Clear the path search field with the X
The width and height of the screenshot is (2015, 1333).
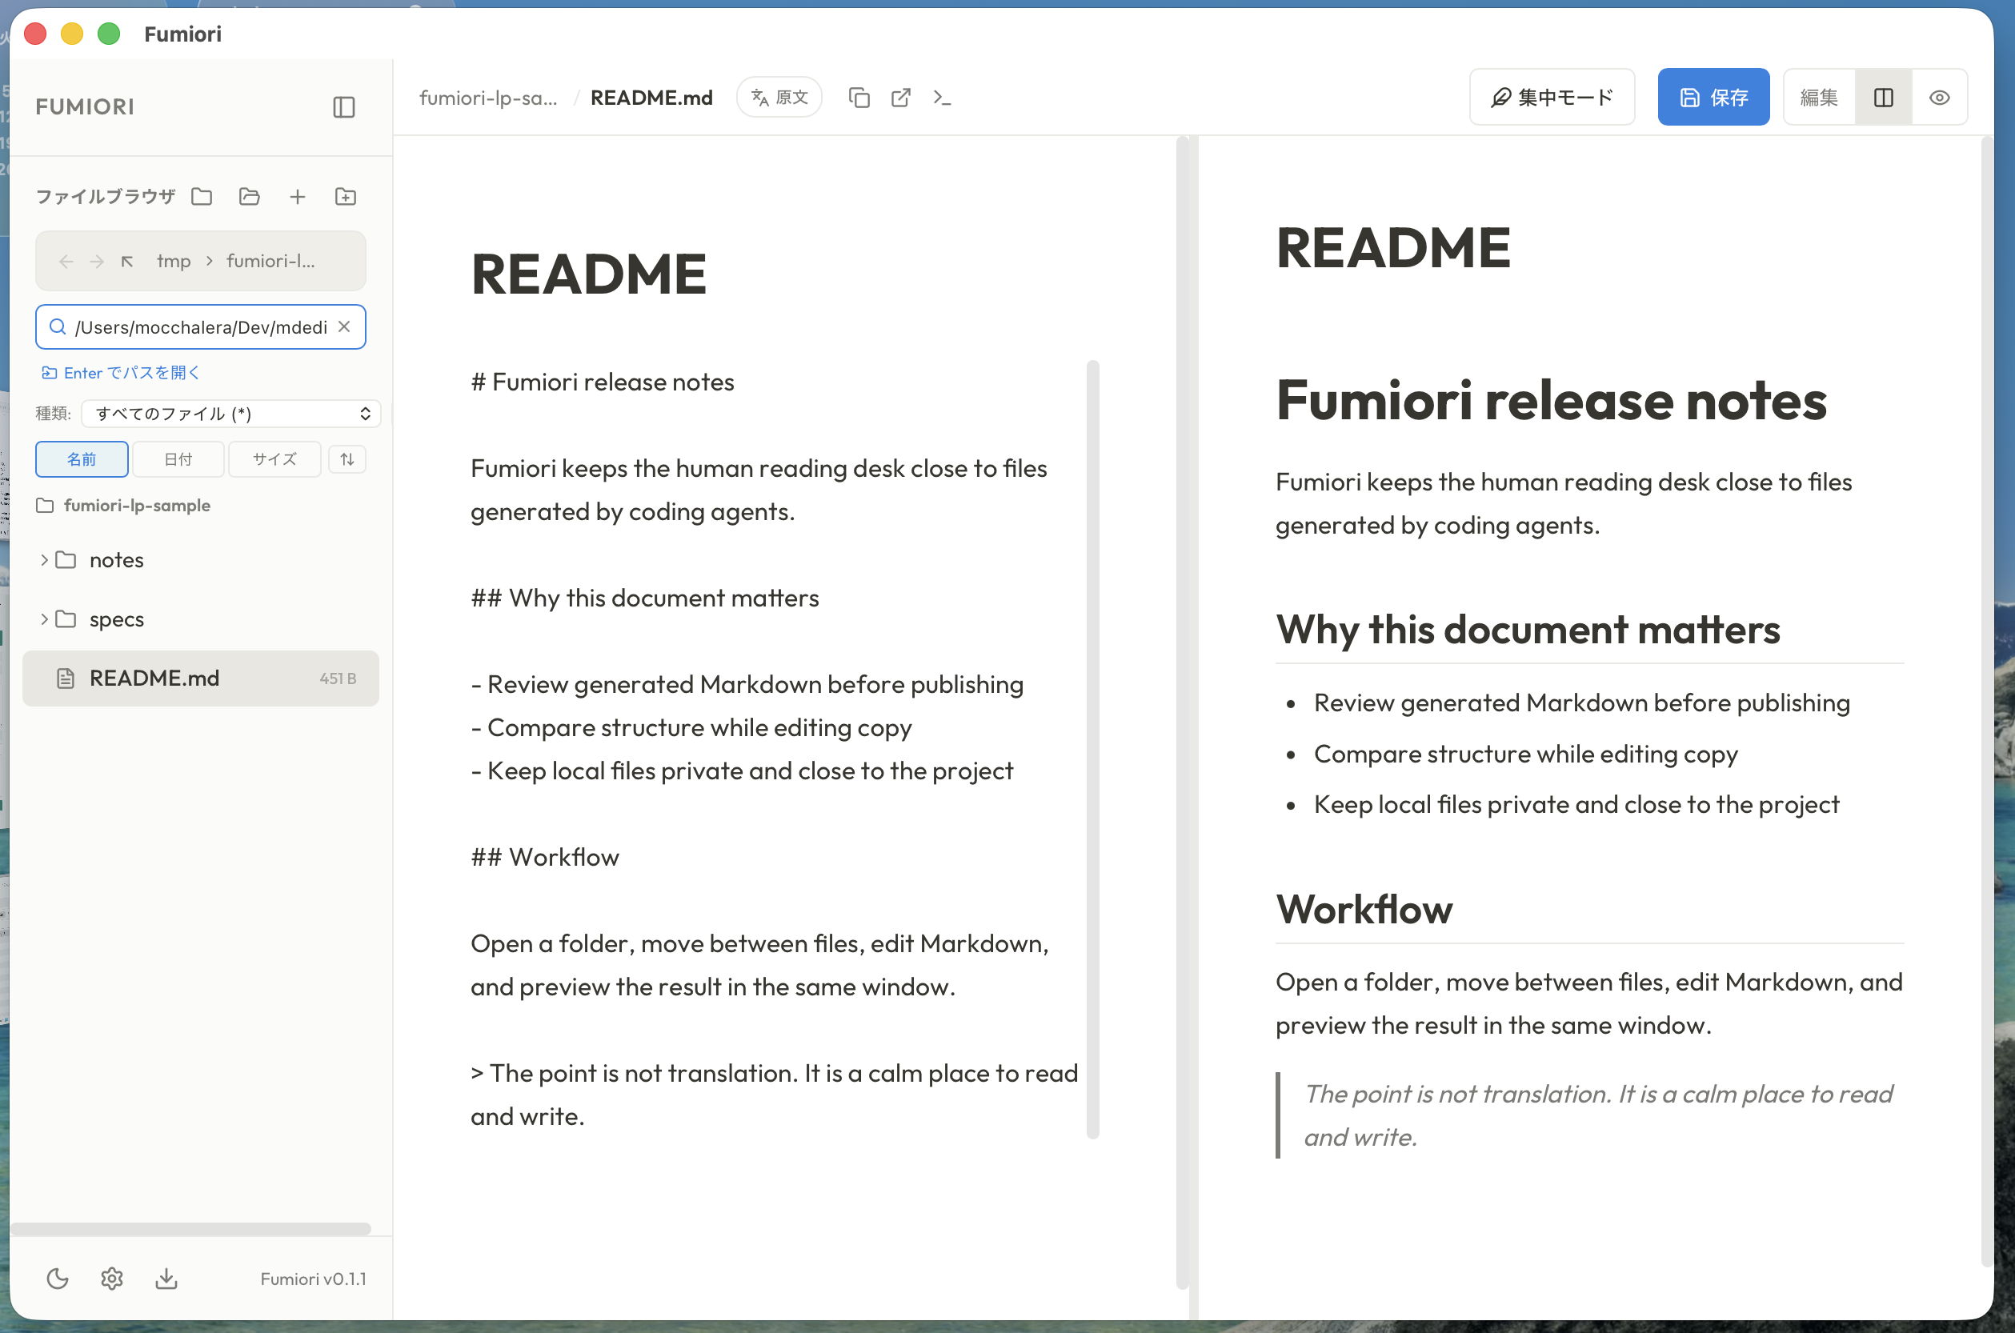[344, 326]
